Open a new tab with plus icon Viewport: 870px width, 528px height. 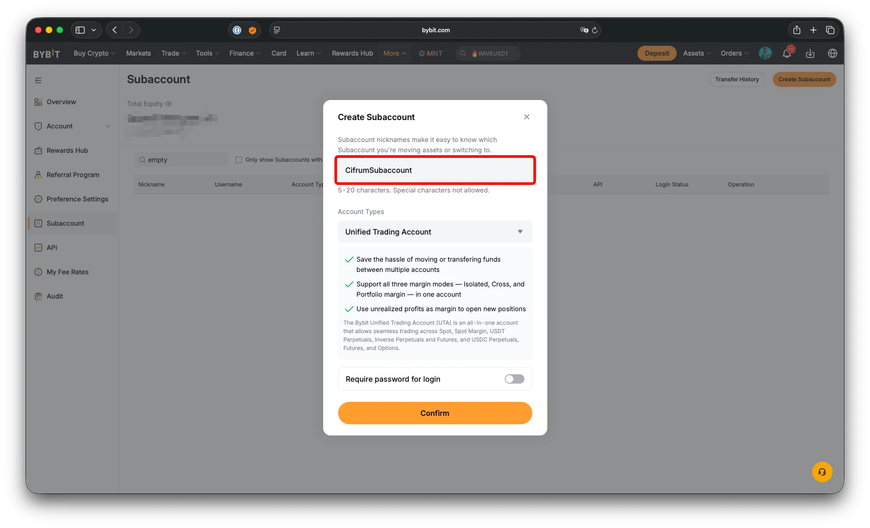813,30
